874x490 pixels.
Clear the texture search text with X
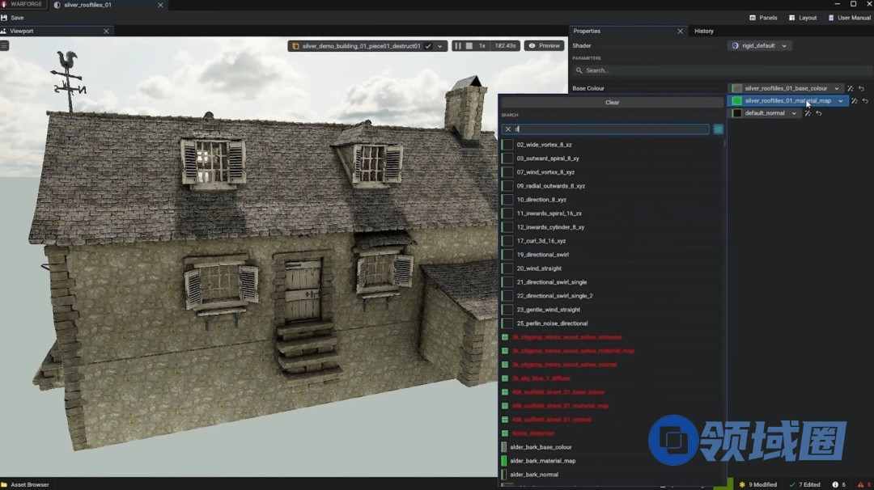(508, 129)
